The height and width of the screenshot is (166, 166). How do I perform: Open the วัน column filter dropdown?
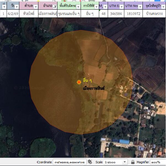(17, 6)
